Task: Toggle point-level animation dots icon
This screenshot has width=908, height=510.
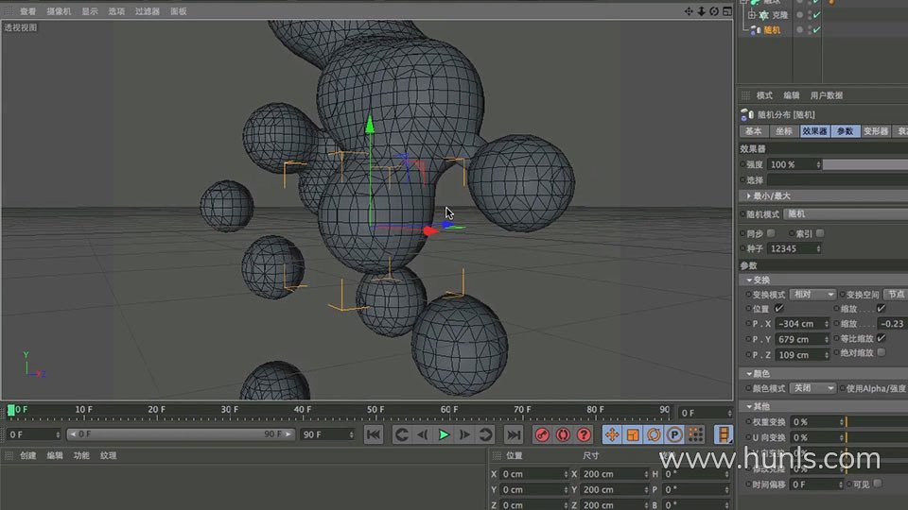Action: [695, 434]
